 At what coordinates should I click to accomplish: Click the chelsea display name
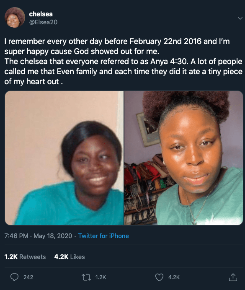click(41, 14)
